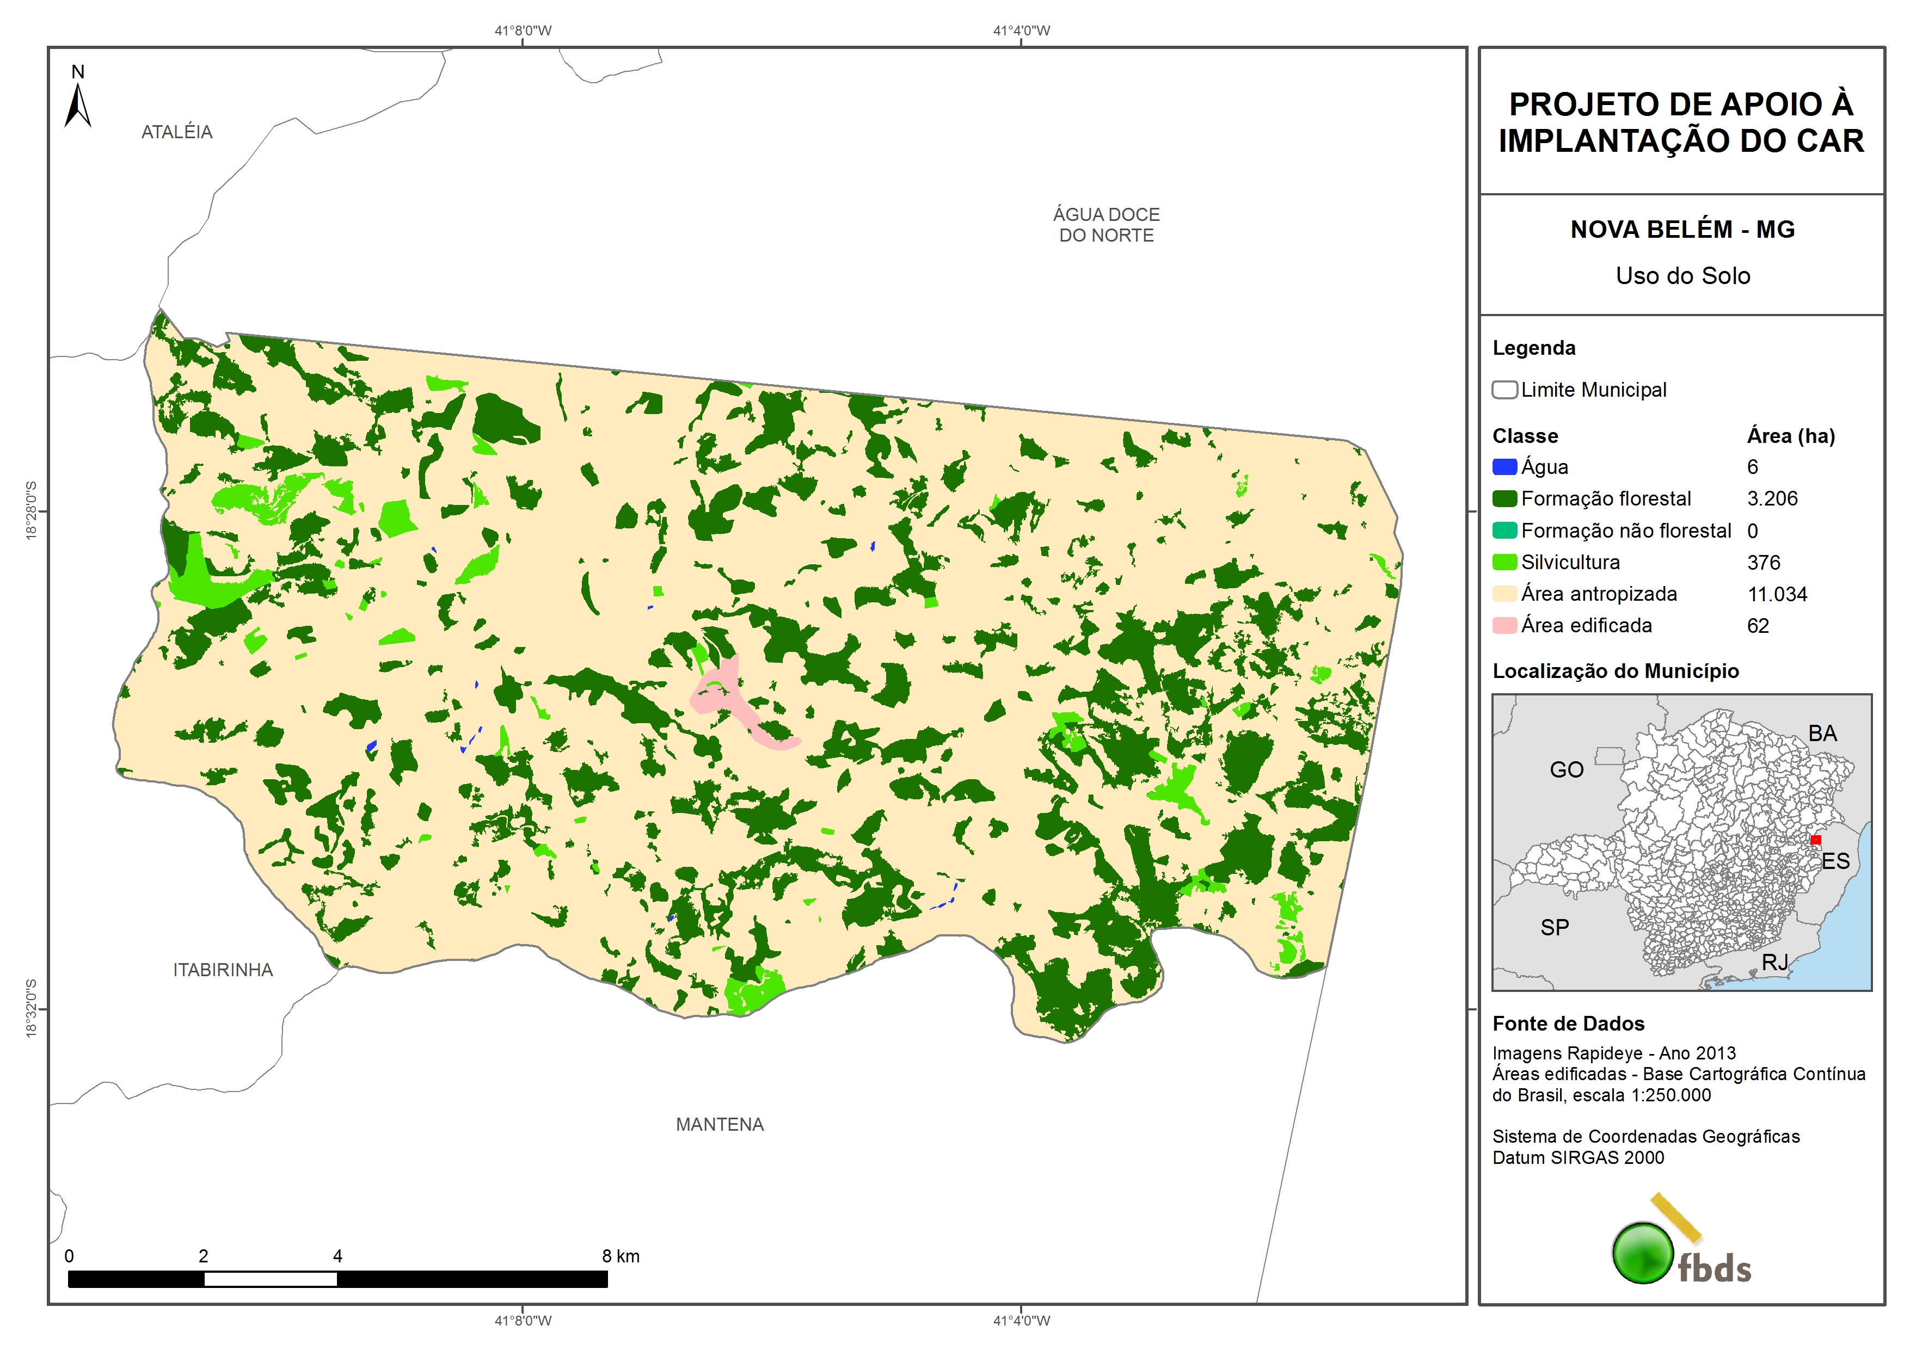Click the ITABIRINHA municipality label

[223, 970]
